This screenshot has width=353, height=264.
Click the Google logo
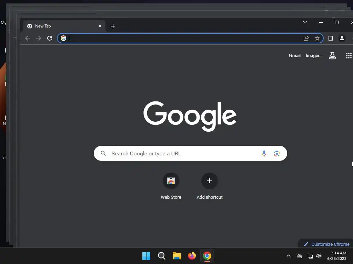190,116
